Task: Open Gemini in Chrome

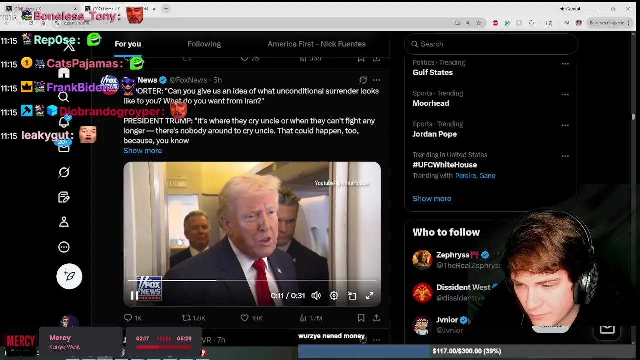Action: point(570,9)
